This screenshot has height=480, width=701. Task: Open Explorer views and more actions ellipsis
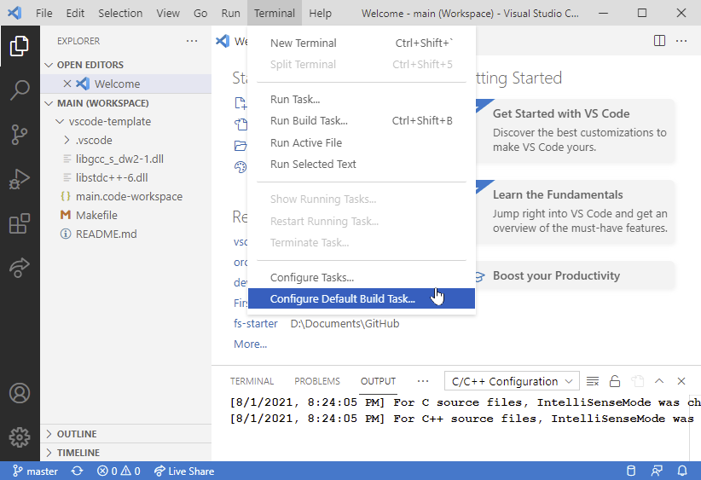tap(192, 41)
